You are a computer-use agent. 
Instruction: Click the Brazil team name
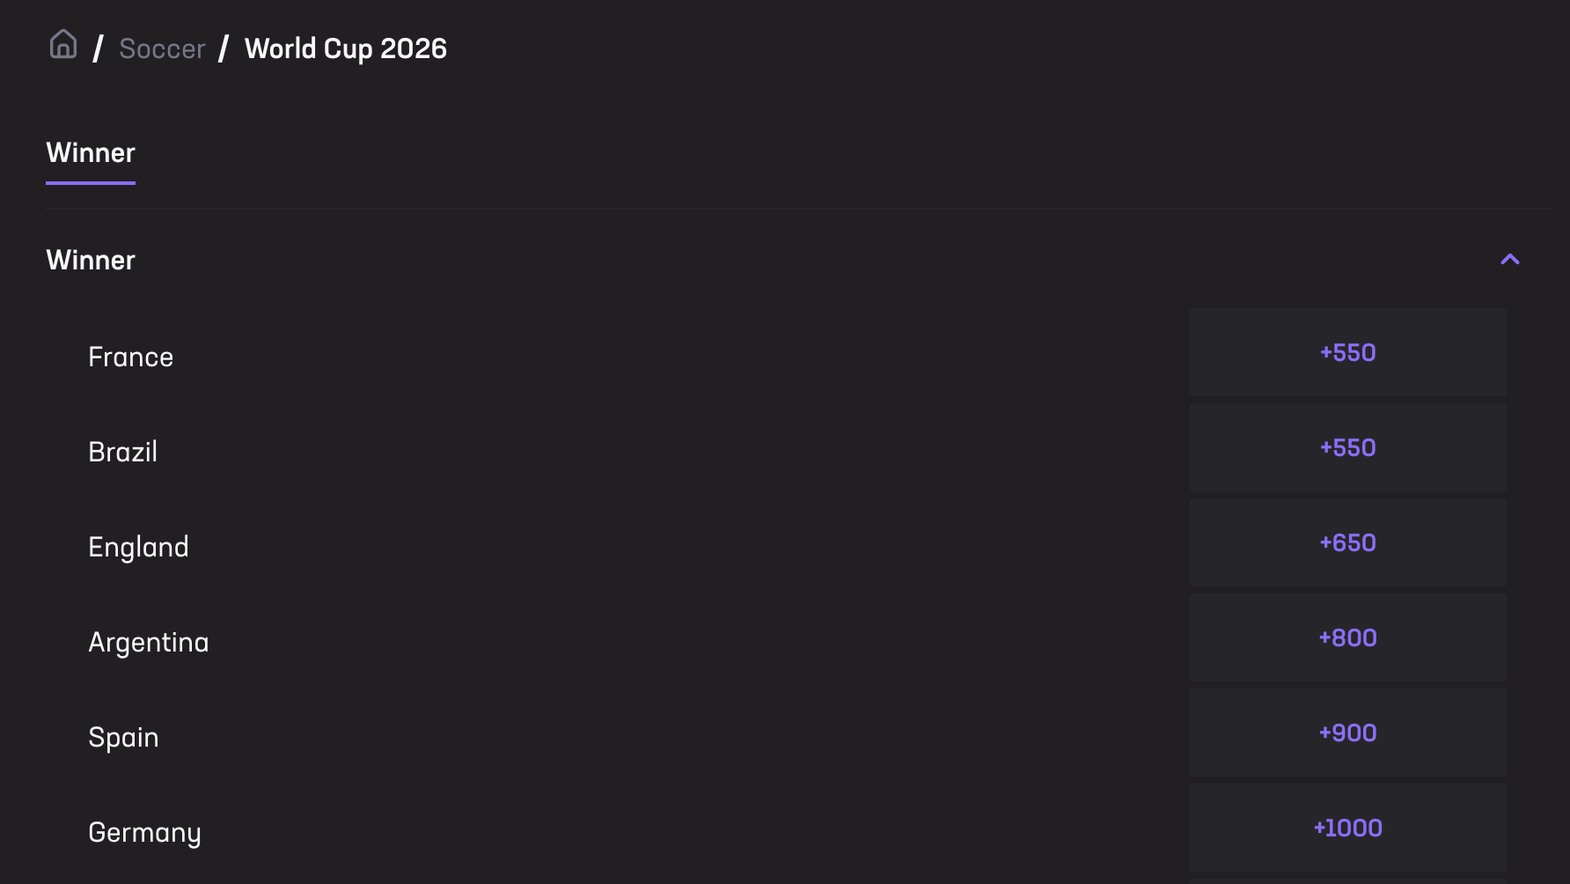pyautogui.click(x=123, y=453)
